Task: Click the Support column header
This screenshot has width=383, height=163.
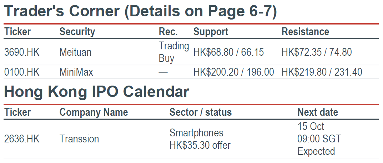Action: click(x=211, y=32)
